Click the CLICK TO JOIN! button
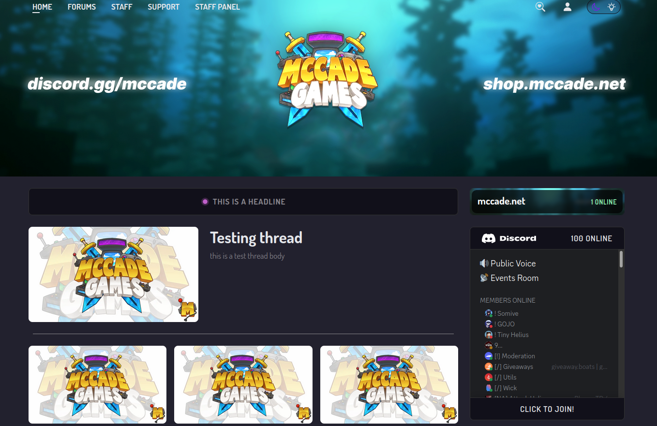Screen dimensions: 657x426 (547, 409)
